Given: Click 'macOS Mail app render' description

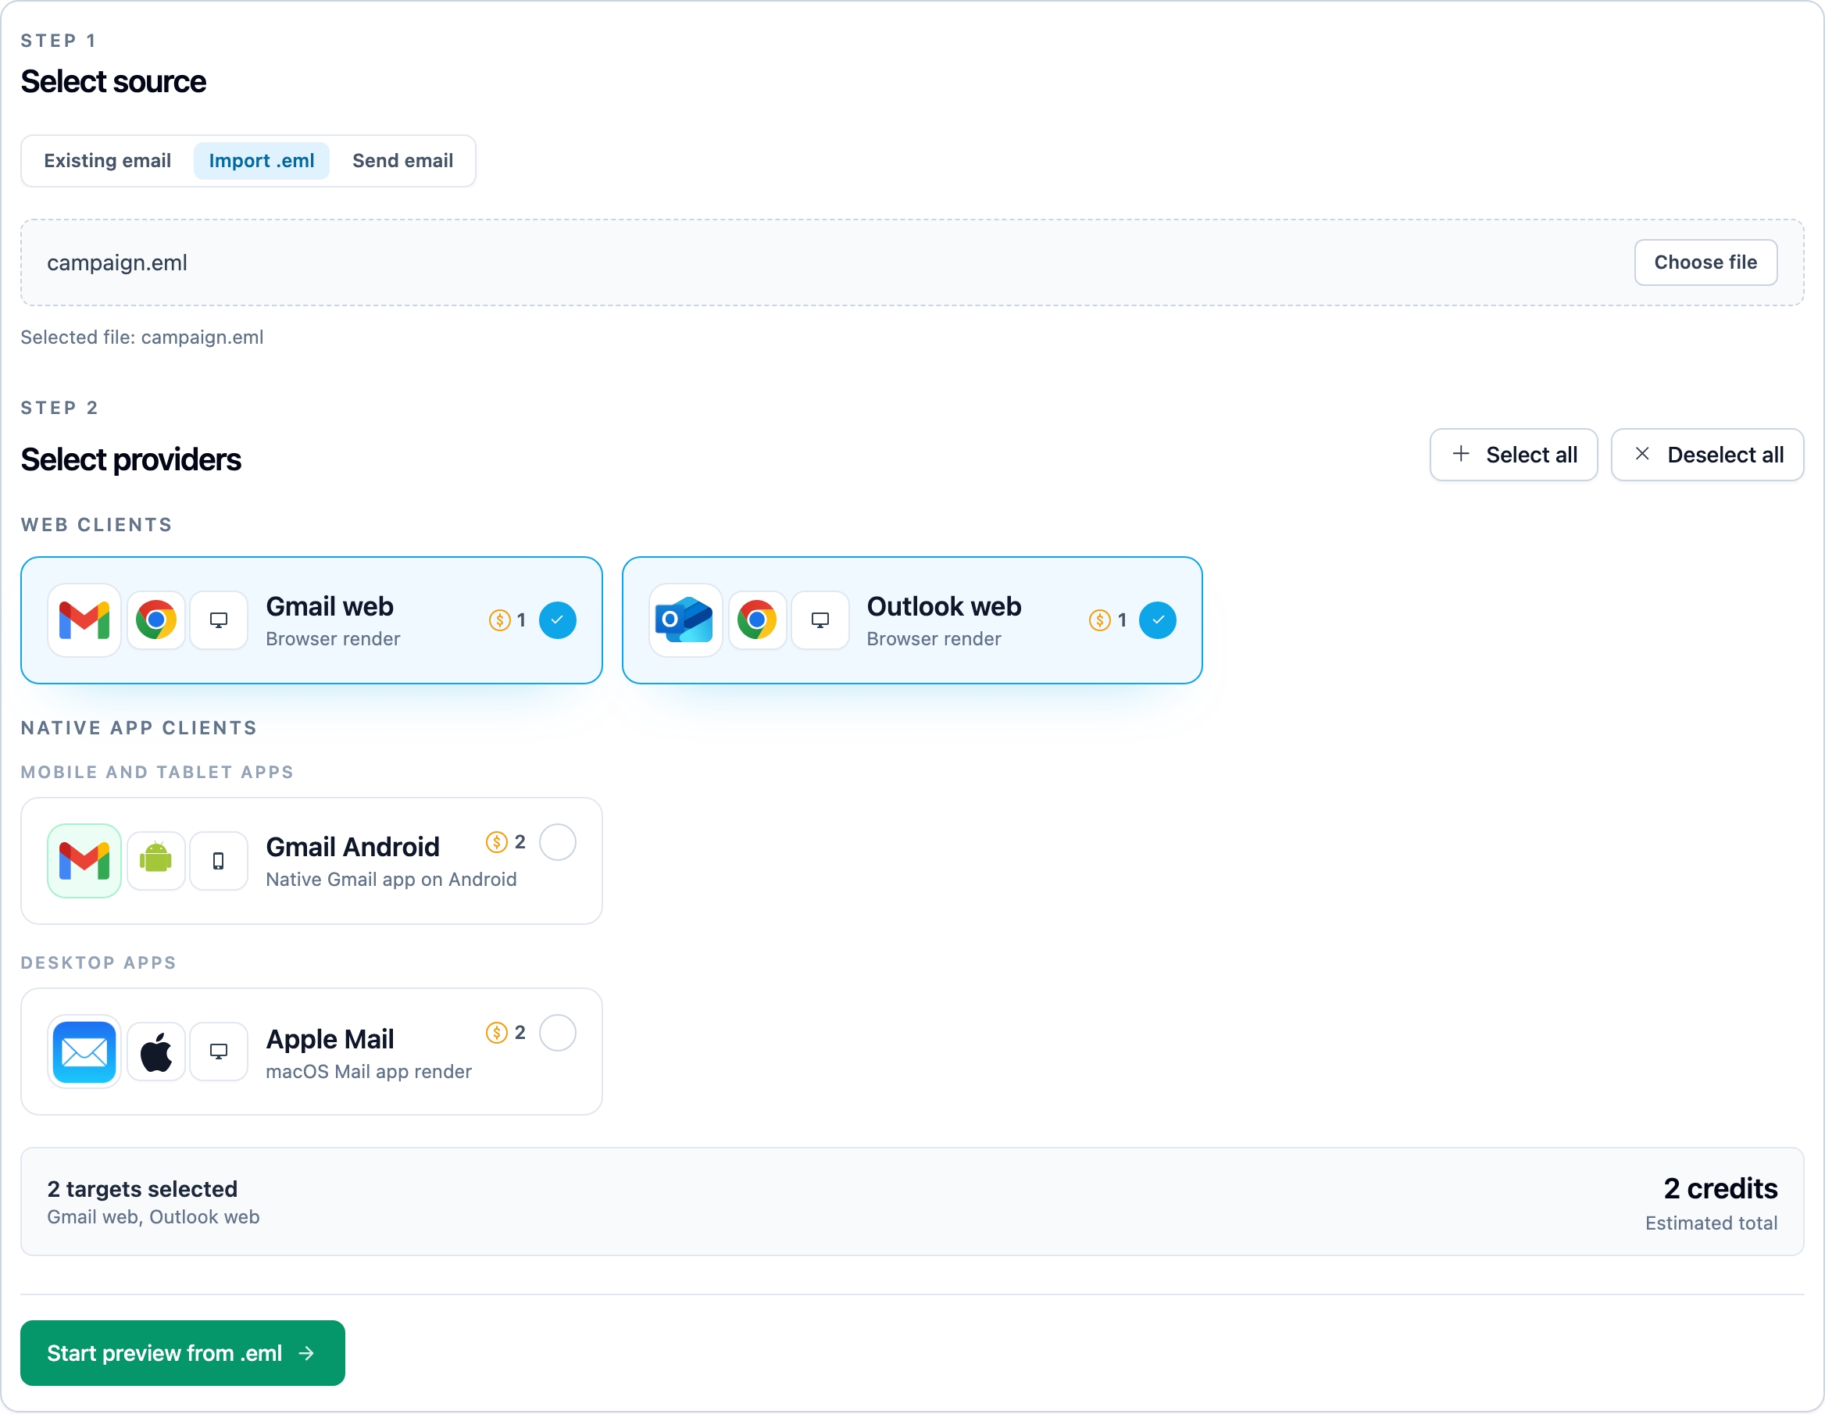Looking at the screenshot, I should pyautogui.click(x=369, y=1071).
